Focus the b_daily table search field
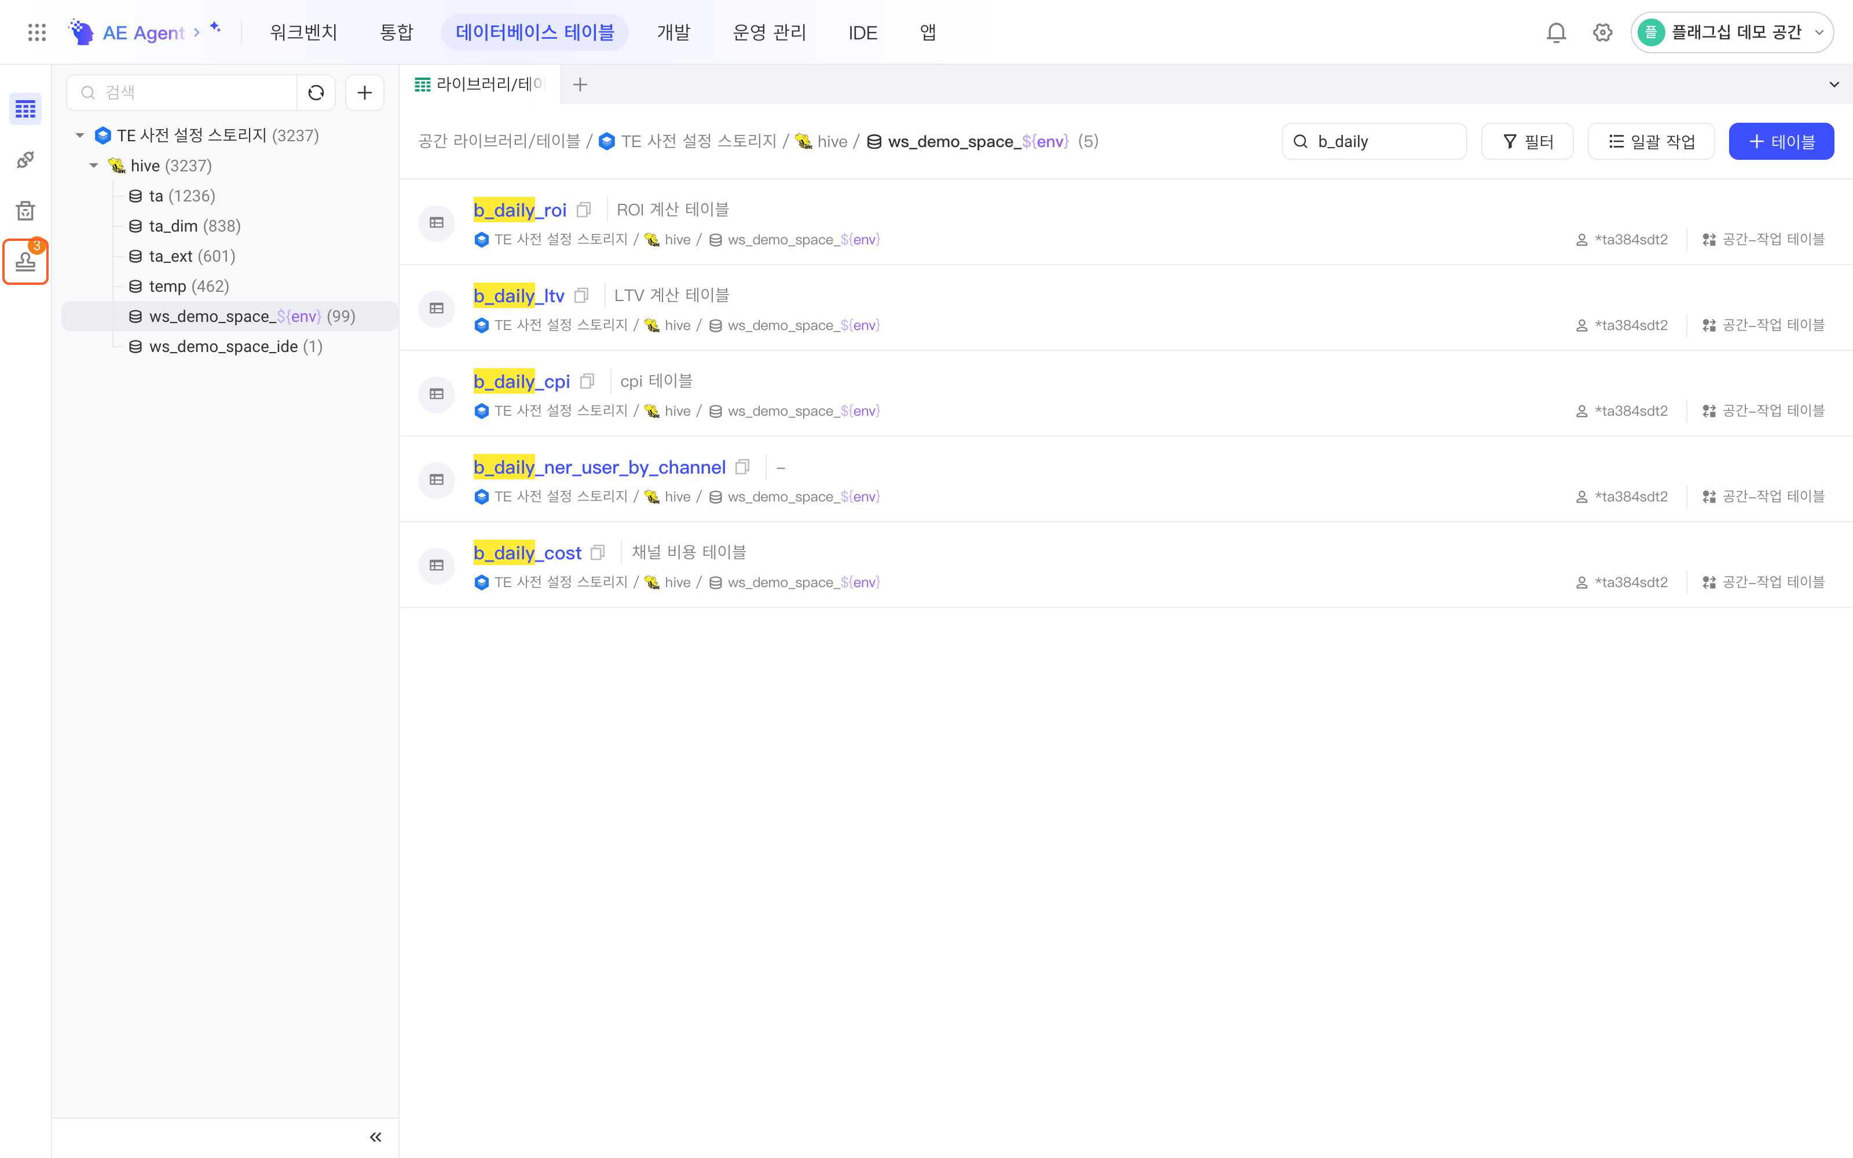Viewport: 1853px width, 1158px height. [x=1375, y=142]
